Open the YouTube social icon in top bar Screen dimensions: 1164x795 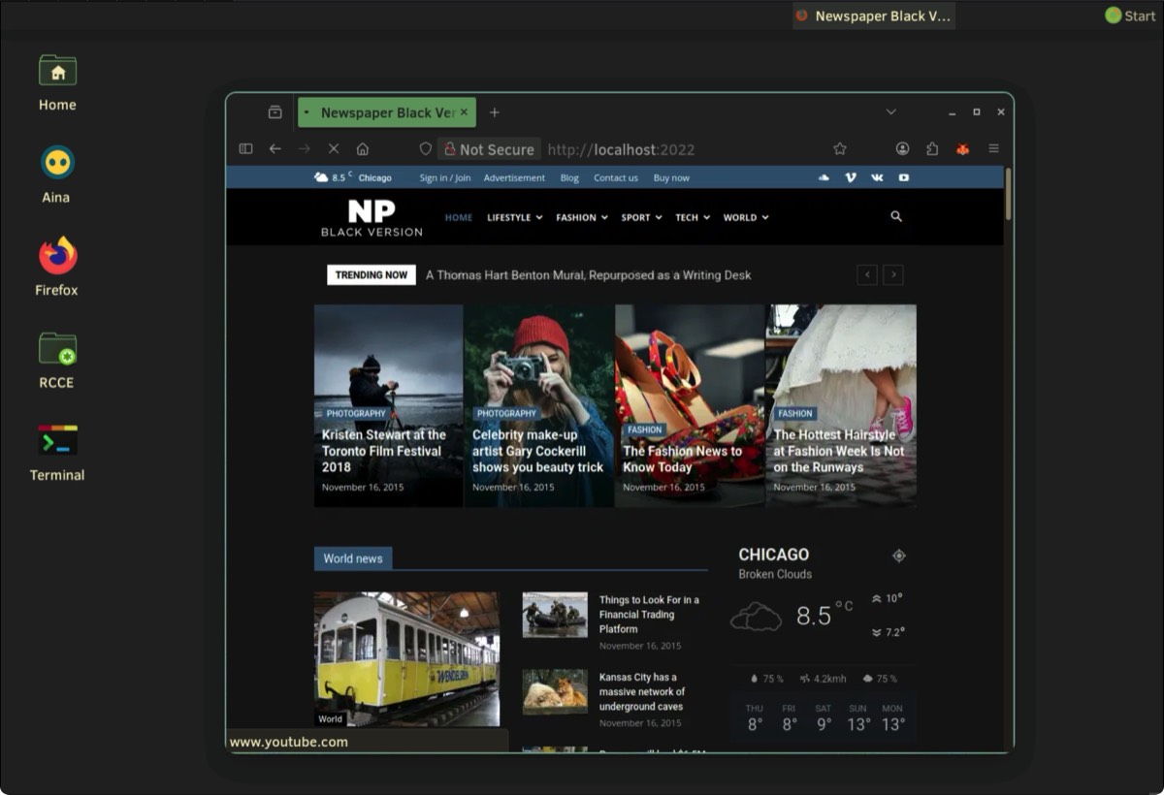pyautogui.click(x=904, y=177)
